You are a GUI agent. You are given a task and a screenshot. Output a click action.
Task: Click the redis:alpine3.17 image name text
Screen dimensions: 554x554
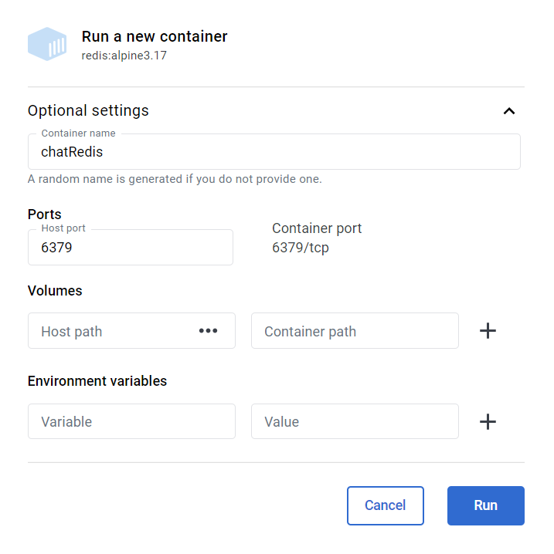point(124,56)
